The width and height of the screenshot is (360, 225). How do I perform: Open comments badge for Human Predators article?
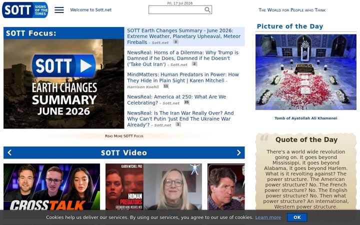click(166, 86)
